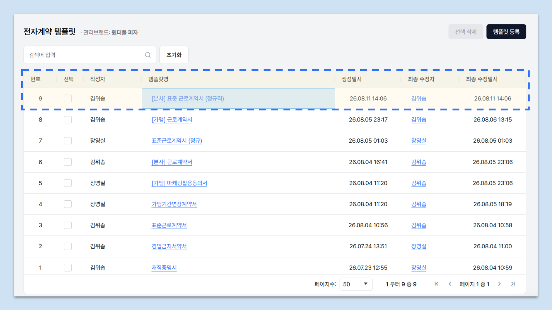This screenshot has height=310, width=552.
Task: Click author 장영실 in row 4
Action: point(98,204)
